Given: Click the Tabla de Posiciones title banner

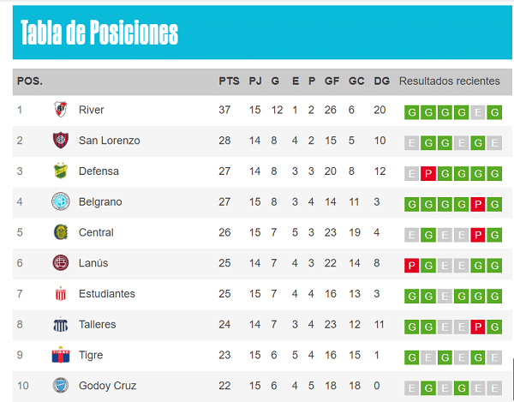Looking at the screenshot, I should click(262, 32).
